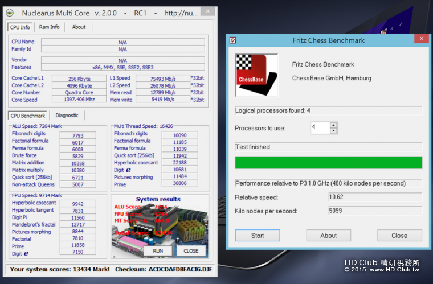This screenshot has width=433, height=284.
Task: Click the green test progress bar
Action: [x=328, y=163]
